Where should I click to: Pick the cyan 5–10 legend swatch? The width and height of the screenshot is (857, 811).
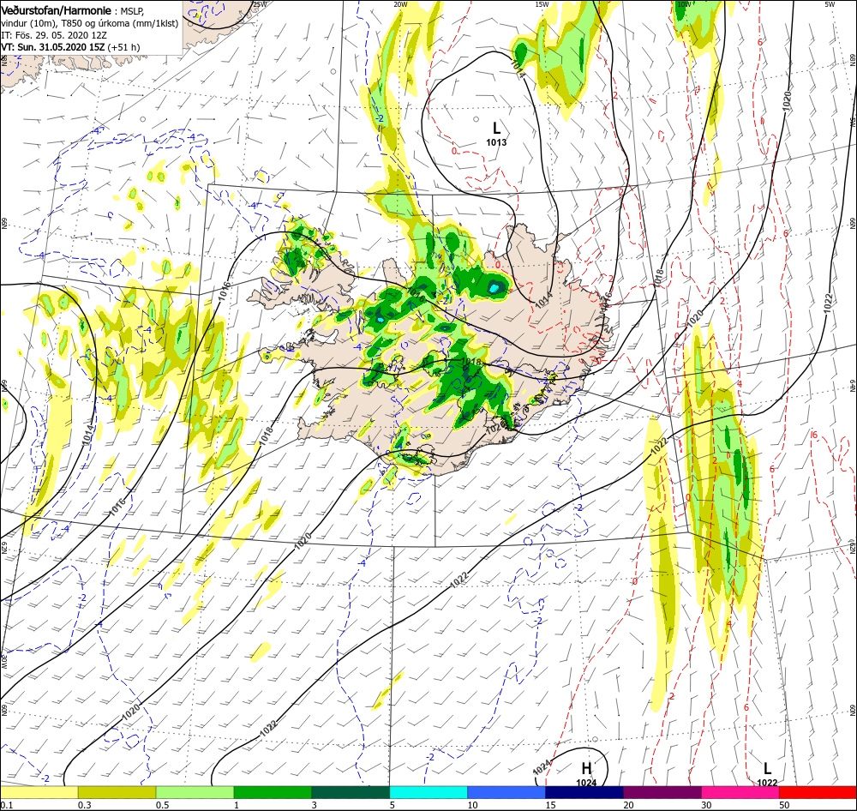[428, 793]
